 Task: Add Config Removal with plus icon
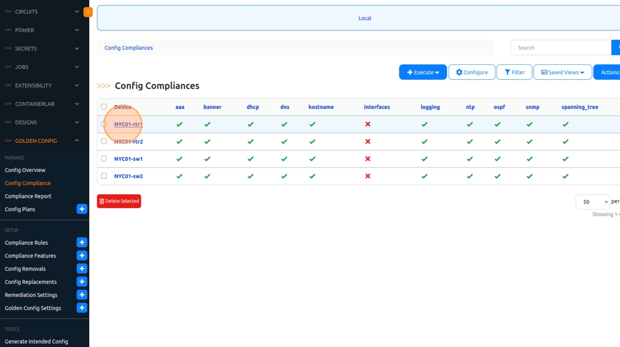coord(82,269)
